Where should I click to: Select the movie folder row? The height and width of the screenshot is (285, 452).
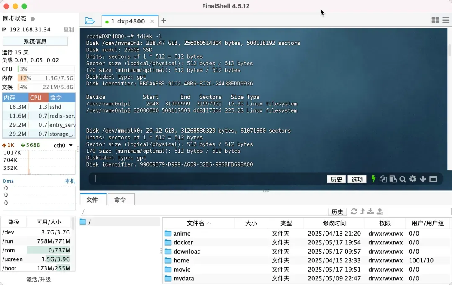(x=306, y=270)
